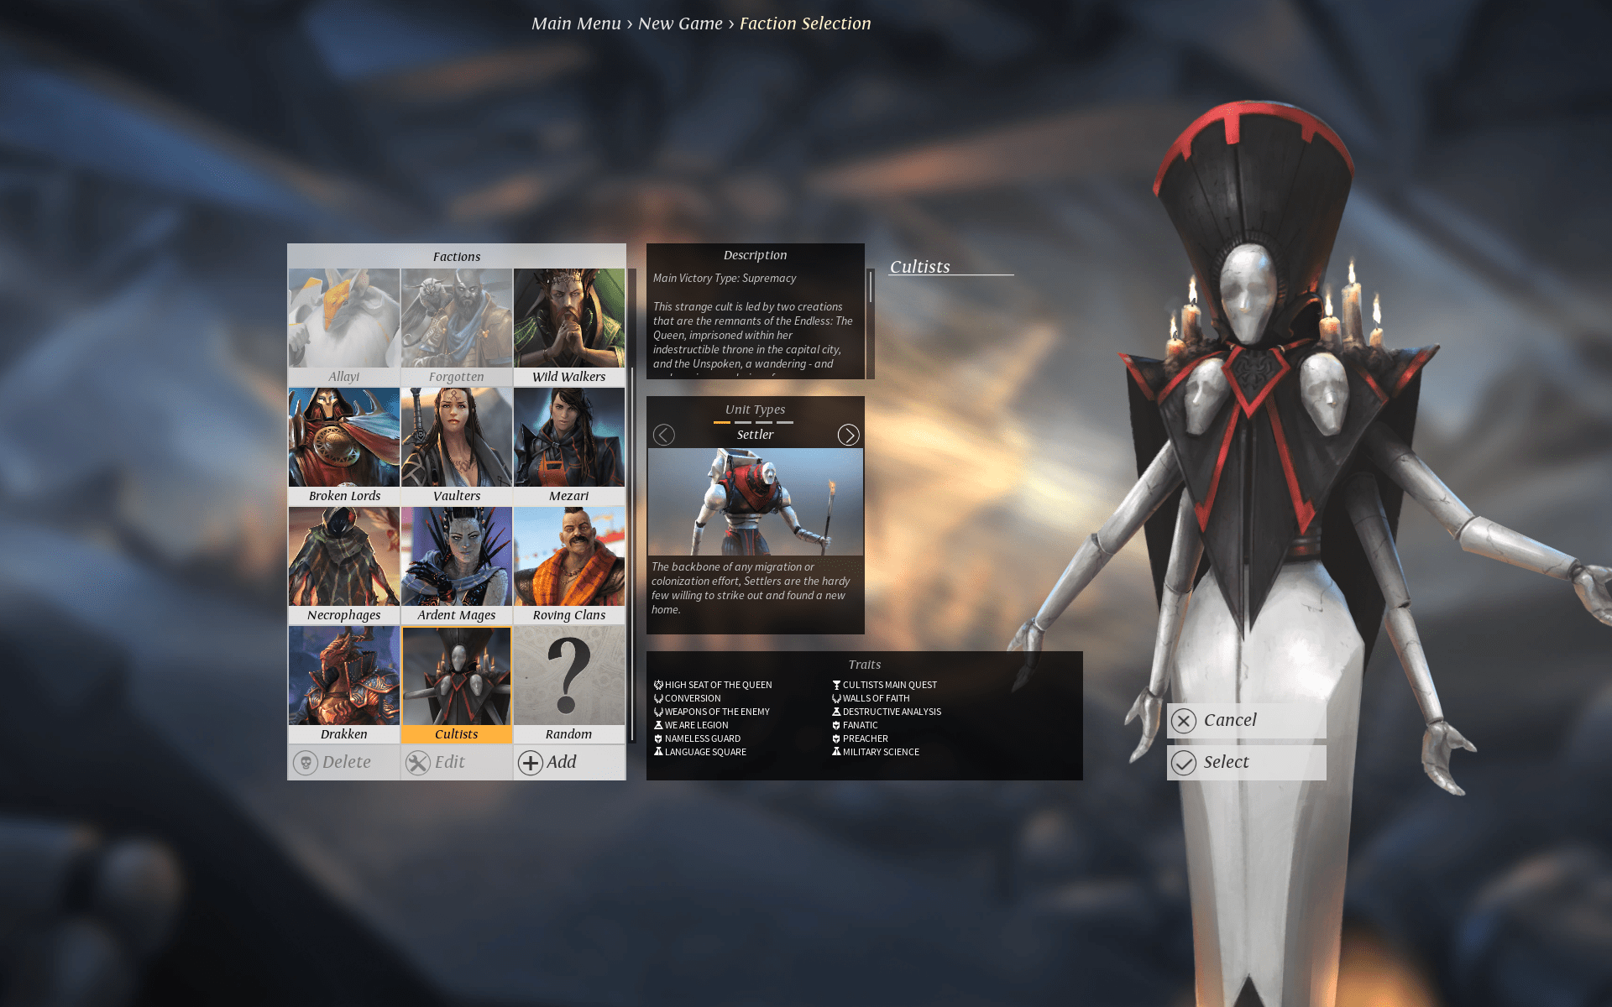The width and height of the screenshot is (1612, 1007).
Task: Click the Mezari faction toggle
Action: 568,446
